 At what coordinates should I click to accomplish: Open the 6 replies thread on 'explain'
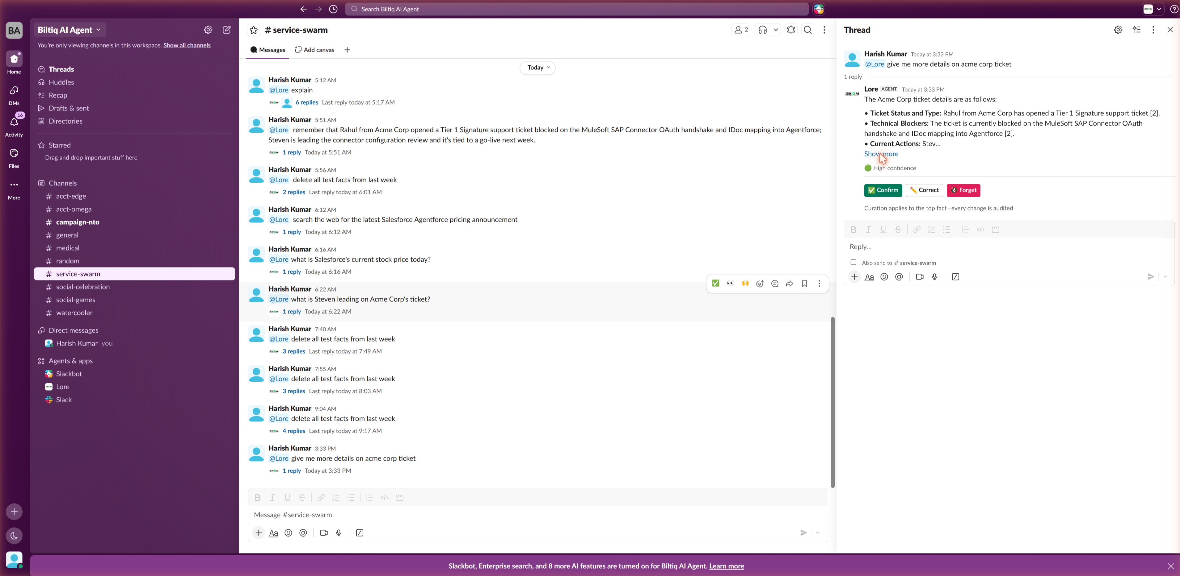point(307,102)
